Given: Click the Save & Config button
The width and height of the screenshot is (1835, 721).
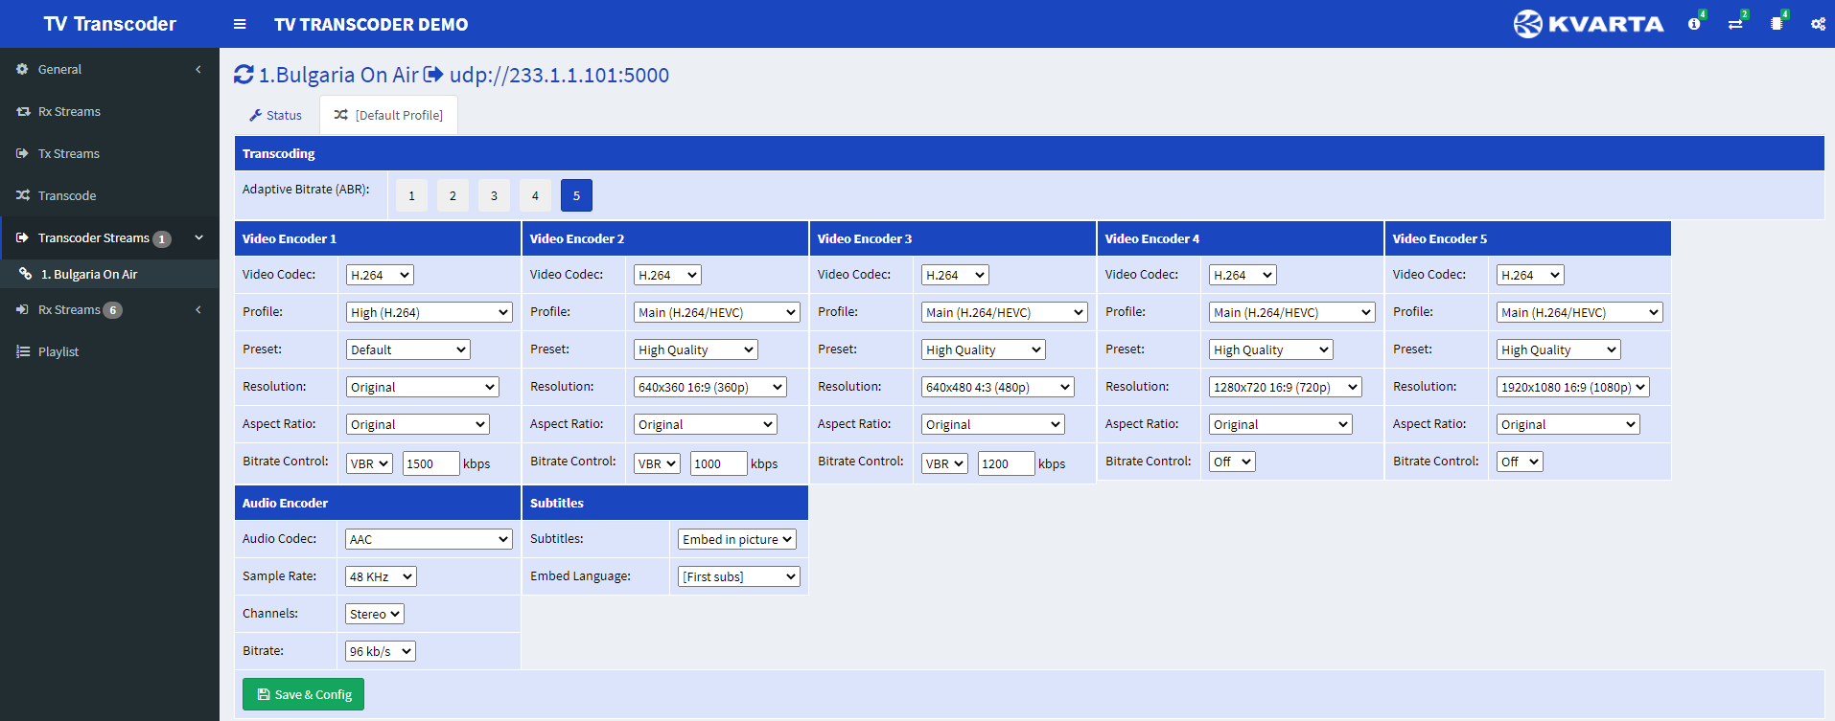Looking at the screenshot, I should coord(303,694).
